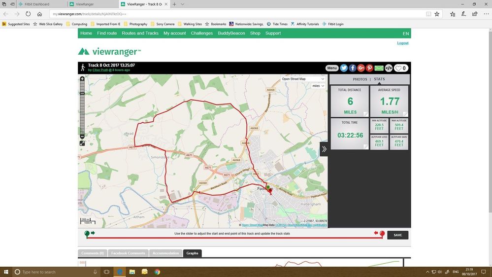
Task: Share track on Facebook
Action: tap(353, 68)
